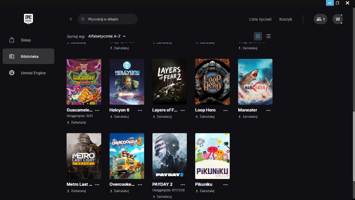Open options menu for Pikuniku
The height and width of the screenshot is (200, 355).
click(x=225, y=185)
